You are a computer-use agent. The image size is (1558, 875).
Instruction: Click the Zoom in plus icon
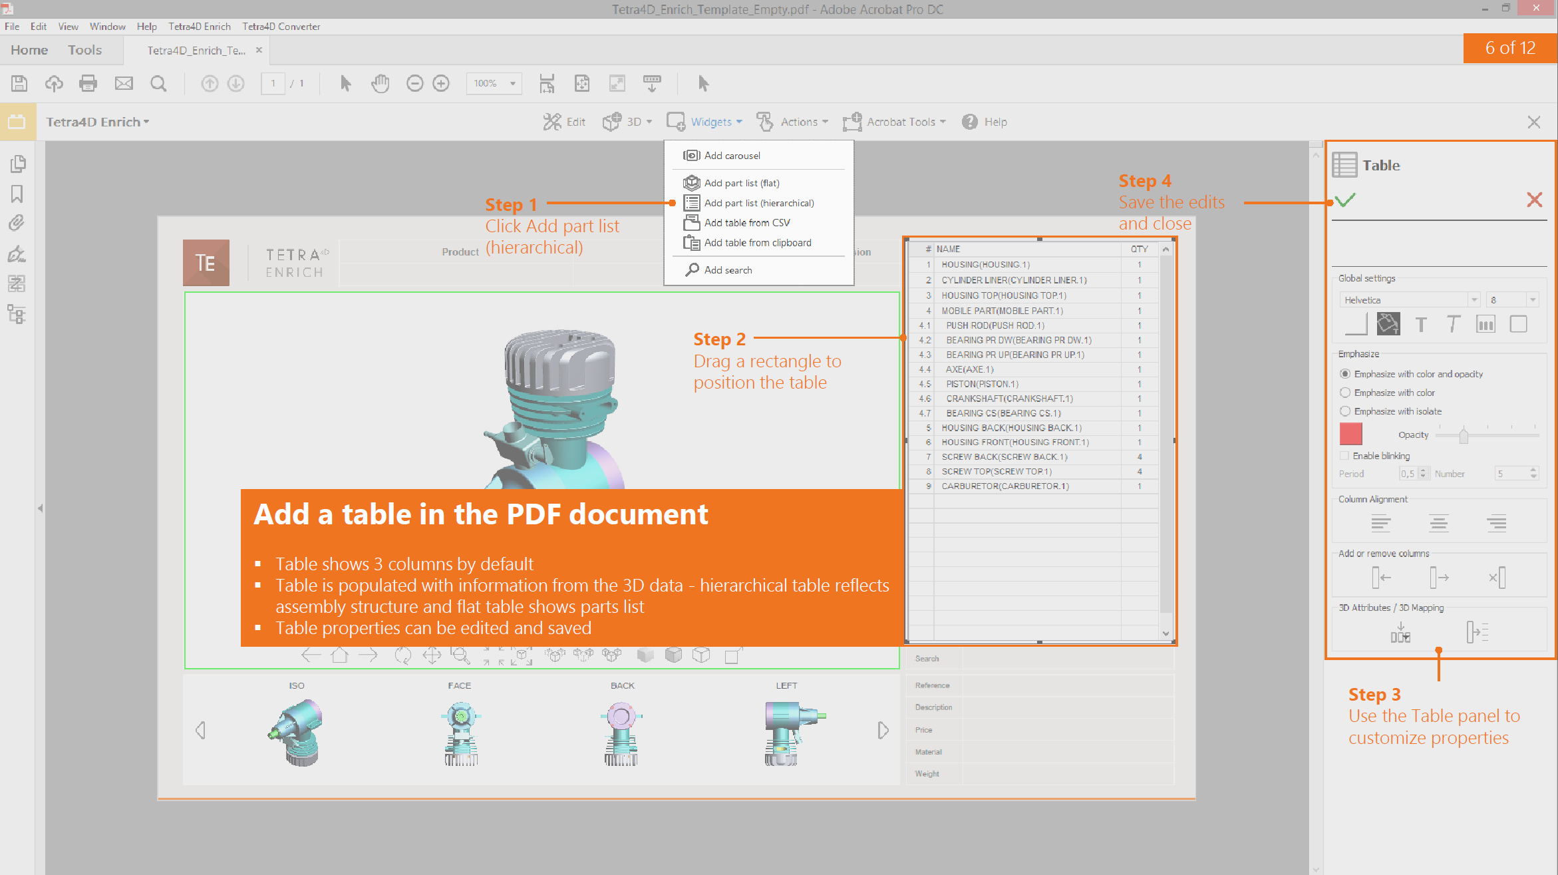coord(441,83)
